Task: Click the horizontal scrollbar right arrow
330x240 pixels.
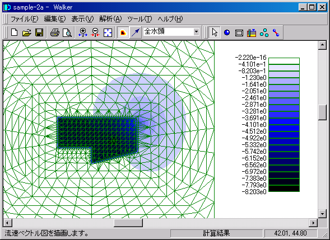Action: pos(313,223)
